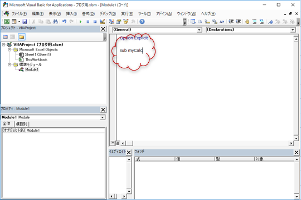Open the (Declarations) procedure dropdown
The image size is (301, 200).
point(293,30)
